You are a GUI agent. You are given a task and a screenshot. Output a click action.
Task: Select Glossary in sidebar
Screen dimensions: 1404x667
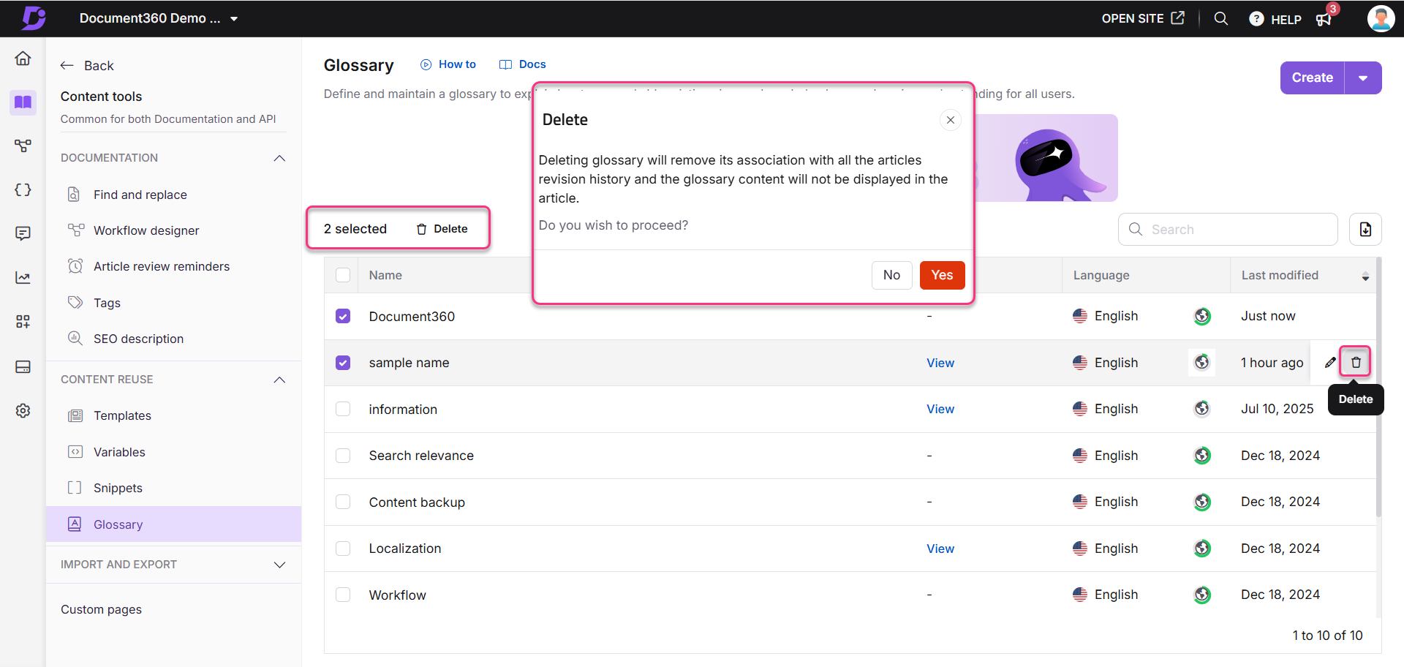[173, 524]
